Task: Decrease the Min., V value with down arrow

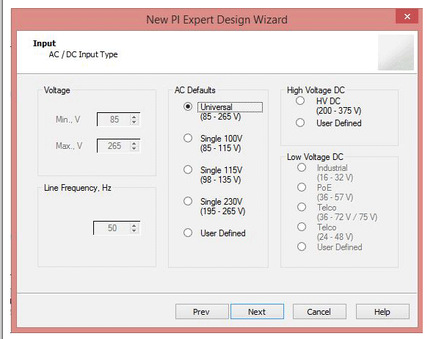Action: coord(134,123)
